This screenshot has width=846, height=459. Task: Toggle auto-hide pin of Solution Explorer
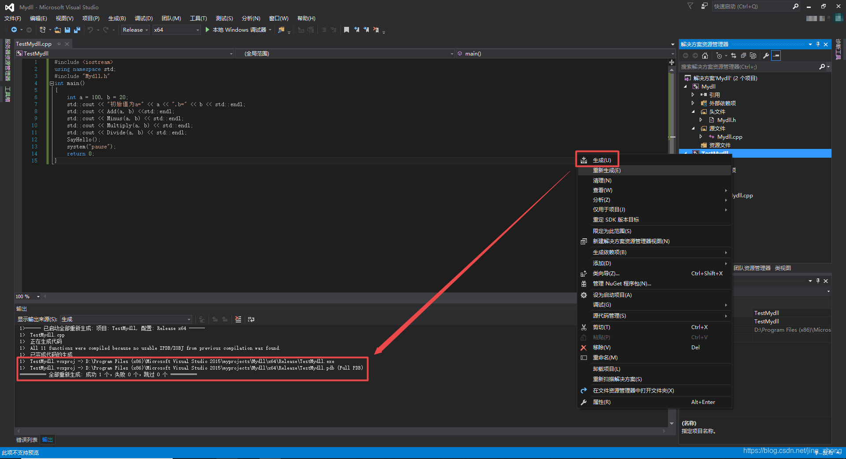(818, 44)
